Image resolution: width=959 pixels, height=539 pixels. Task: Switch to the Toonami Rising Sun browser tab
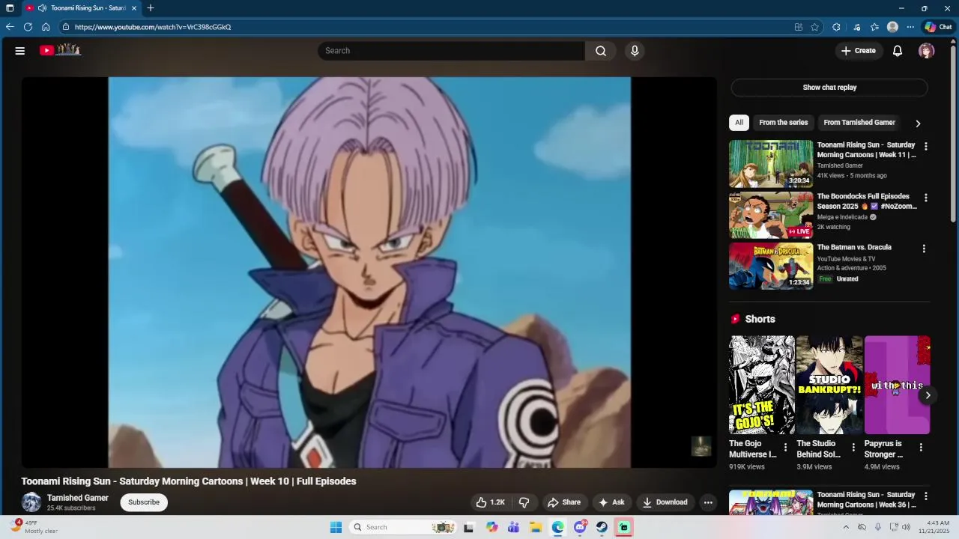click(x=81, y=8)
